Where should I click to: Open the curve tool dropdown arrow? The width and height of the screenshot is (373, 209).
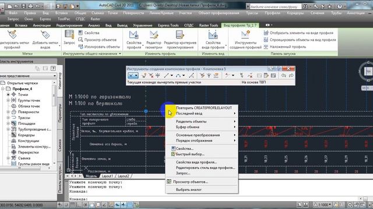pos(184,75)
